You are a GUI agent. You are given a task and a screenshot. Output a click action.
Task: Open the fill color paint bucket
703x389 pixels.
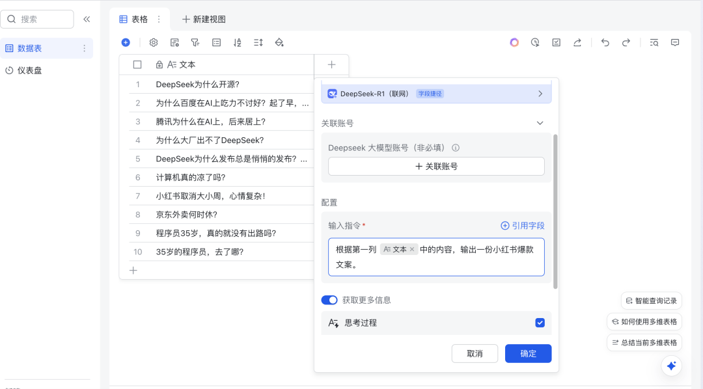(x=279, y=42)
